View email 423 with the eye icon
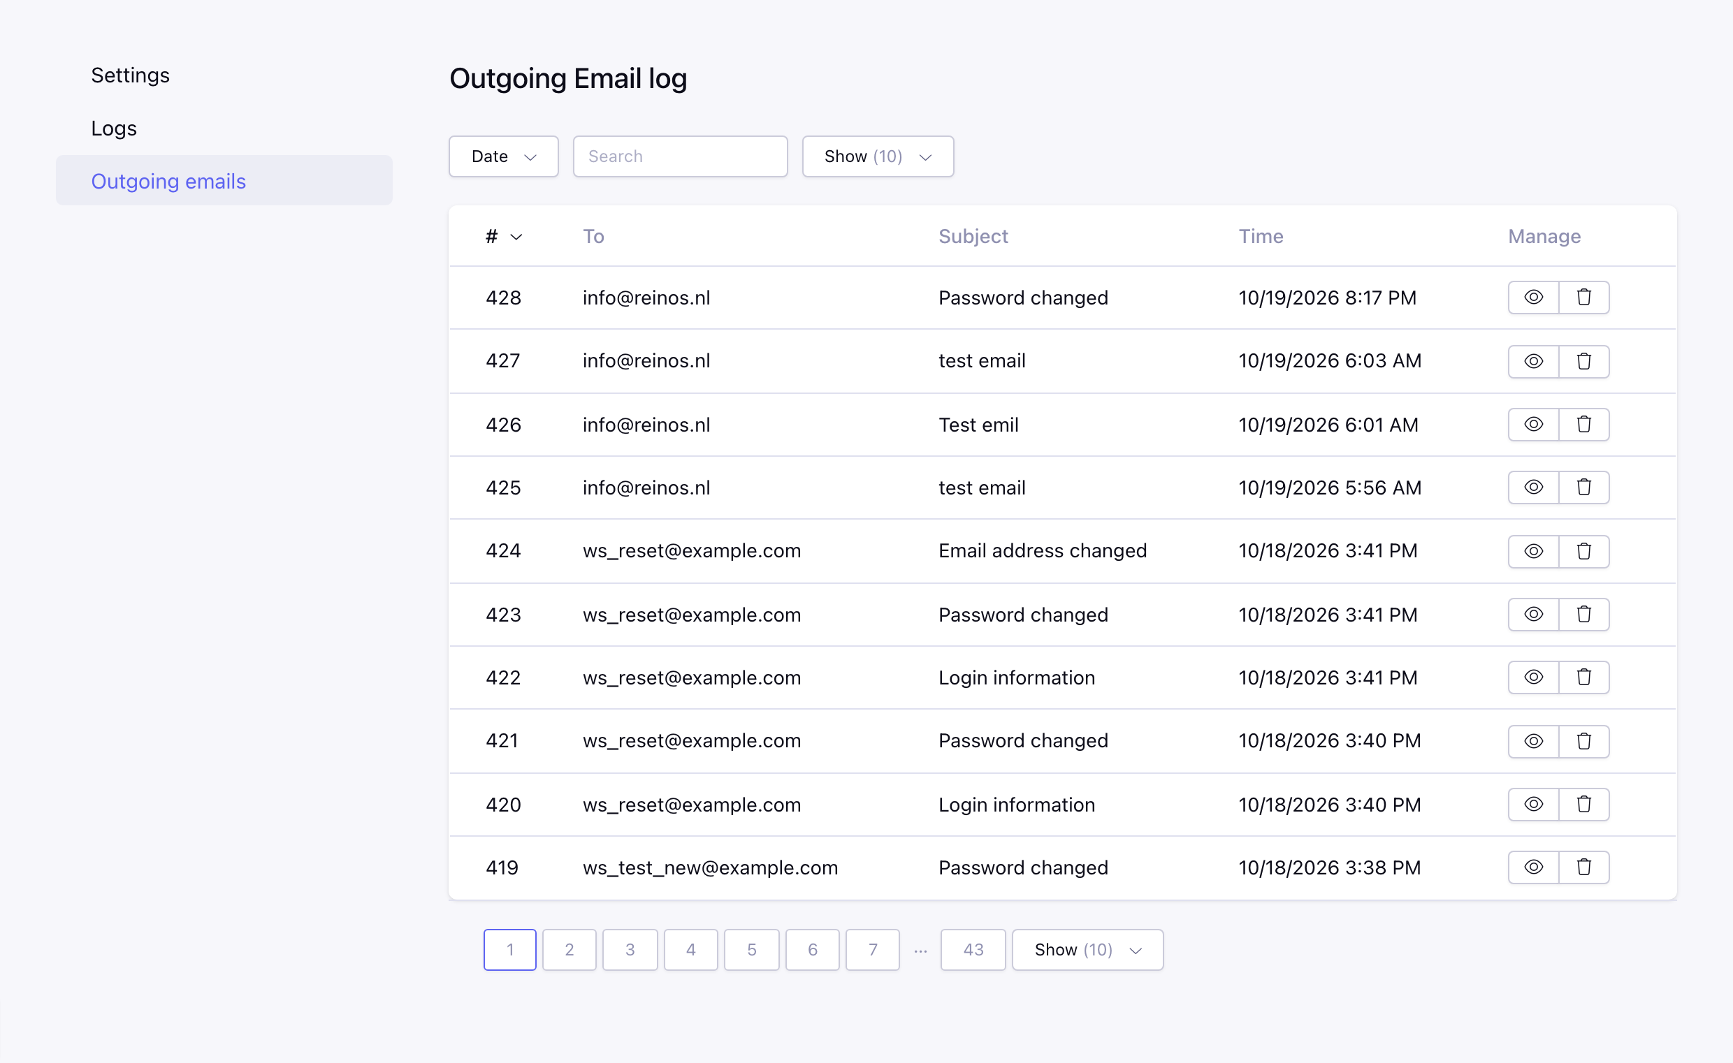The width and height of the screenshot is (1733, 1063). [1533, 615]
